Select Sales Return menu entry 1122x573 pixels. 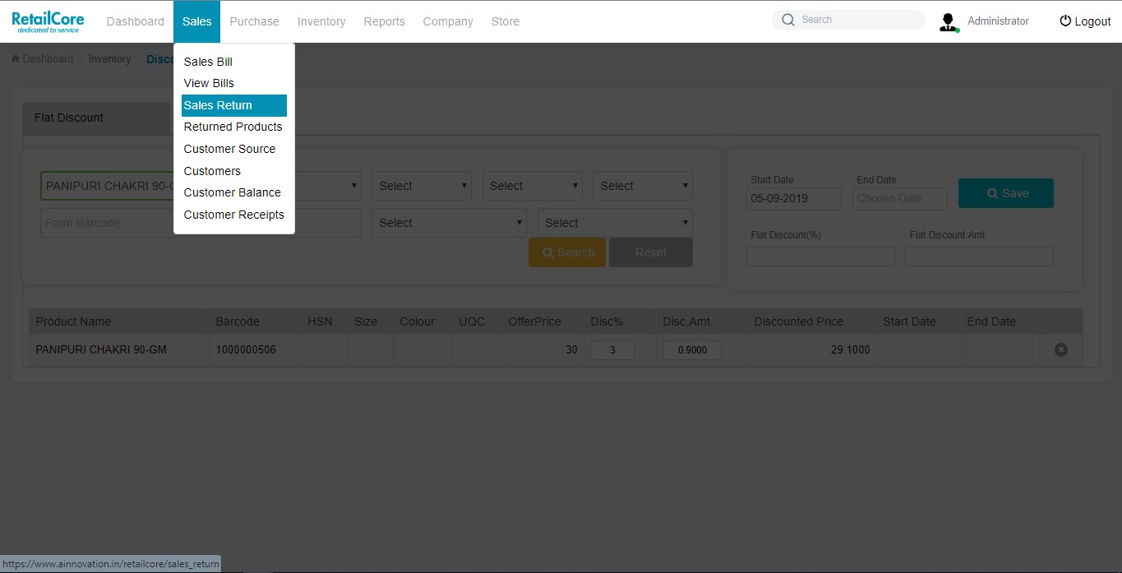(x=234, y=105)
